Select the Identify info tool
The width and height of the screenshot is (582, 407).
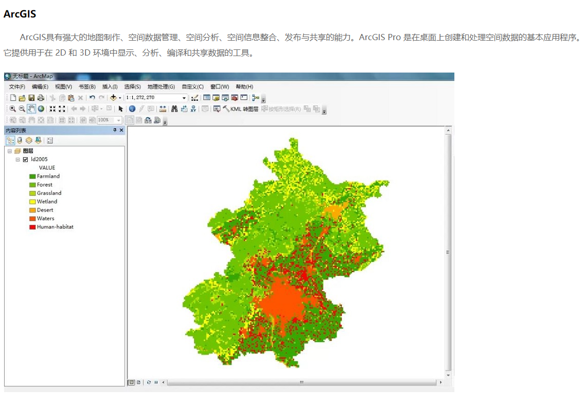pyautogui.click(x=132, y=109)
